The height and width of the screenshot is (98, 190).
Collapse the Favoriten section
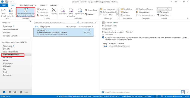(2, 23)
